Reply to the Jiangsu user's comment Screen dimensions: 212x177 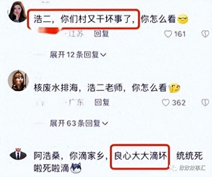tap(101, 34)
